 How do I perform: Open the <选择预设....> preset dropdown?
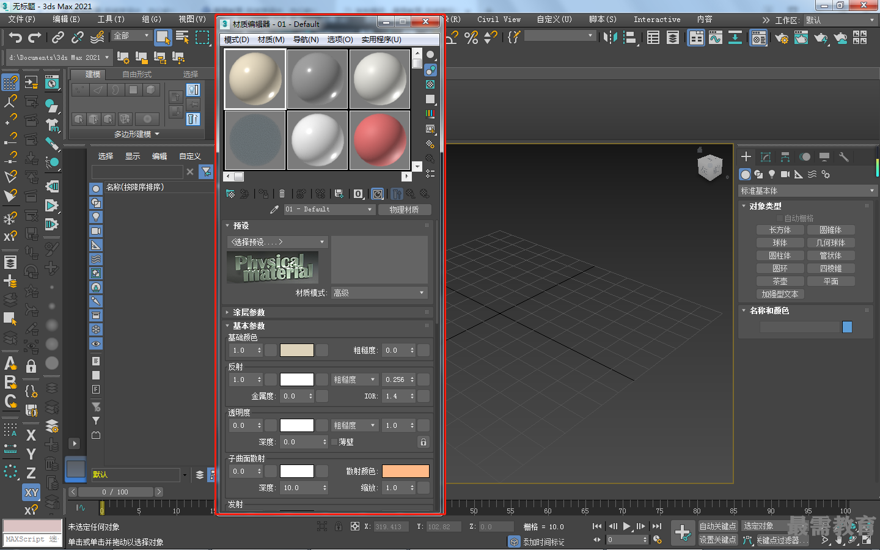[277, 242]
